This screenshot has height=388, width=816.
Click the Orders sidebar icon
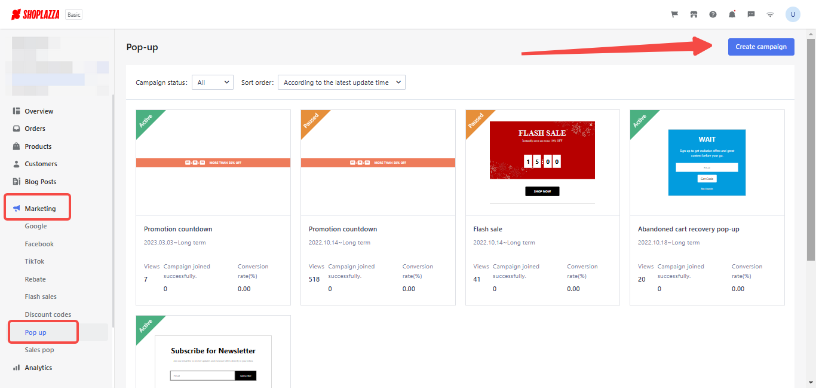point(17,129)
